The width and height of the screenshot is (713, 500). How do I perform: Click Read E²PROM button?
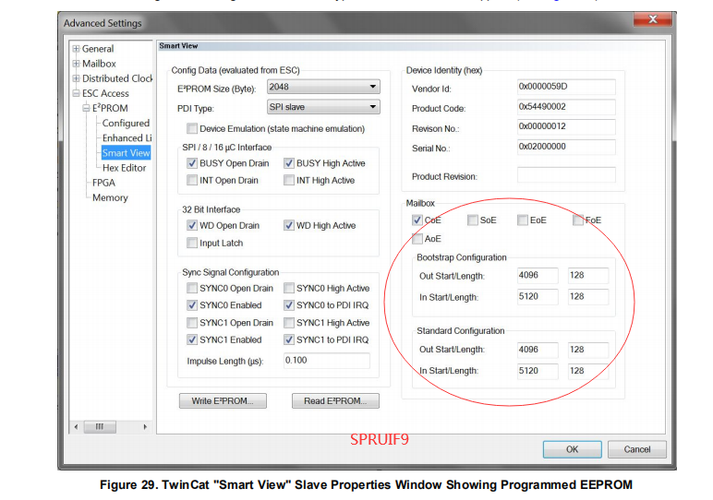(x=335, y=401)
